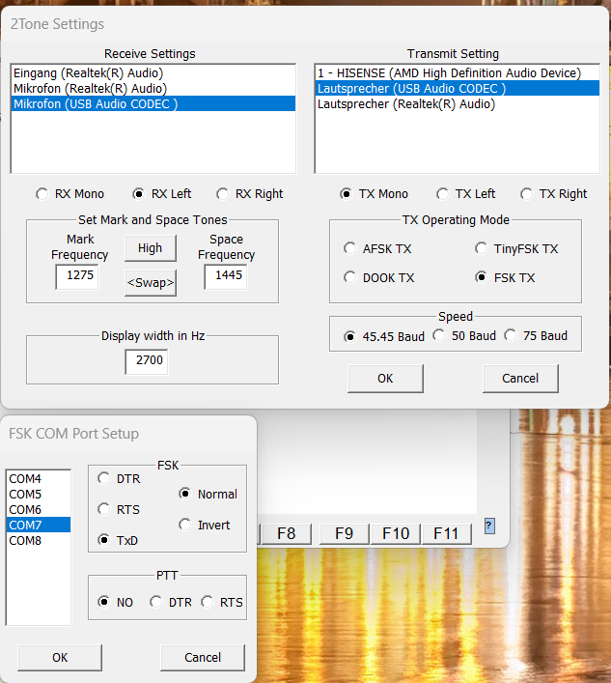Choose COM8 from the COM port list

coord(25,540)
